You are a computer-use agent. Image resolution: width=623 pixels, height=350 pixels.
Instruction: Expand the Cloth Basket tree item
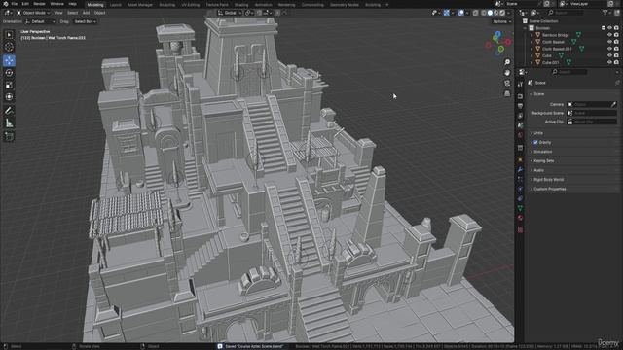[531, 42]
